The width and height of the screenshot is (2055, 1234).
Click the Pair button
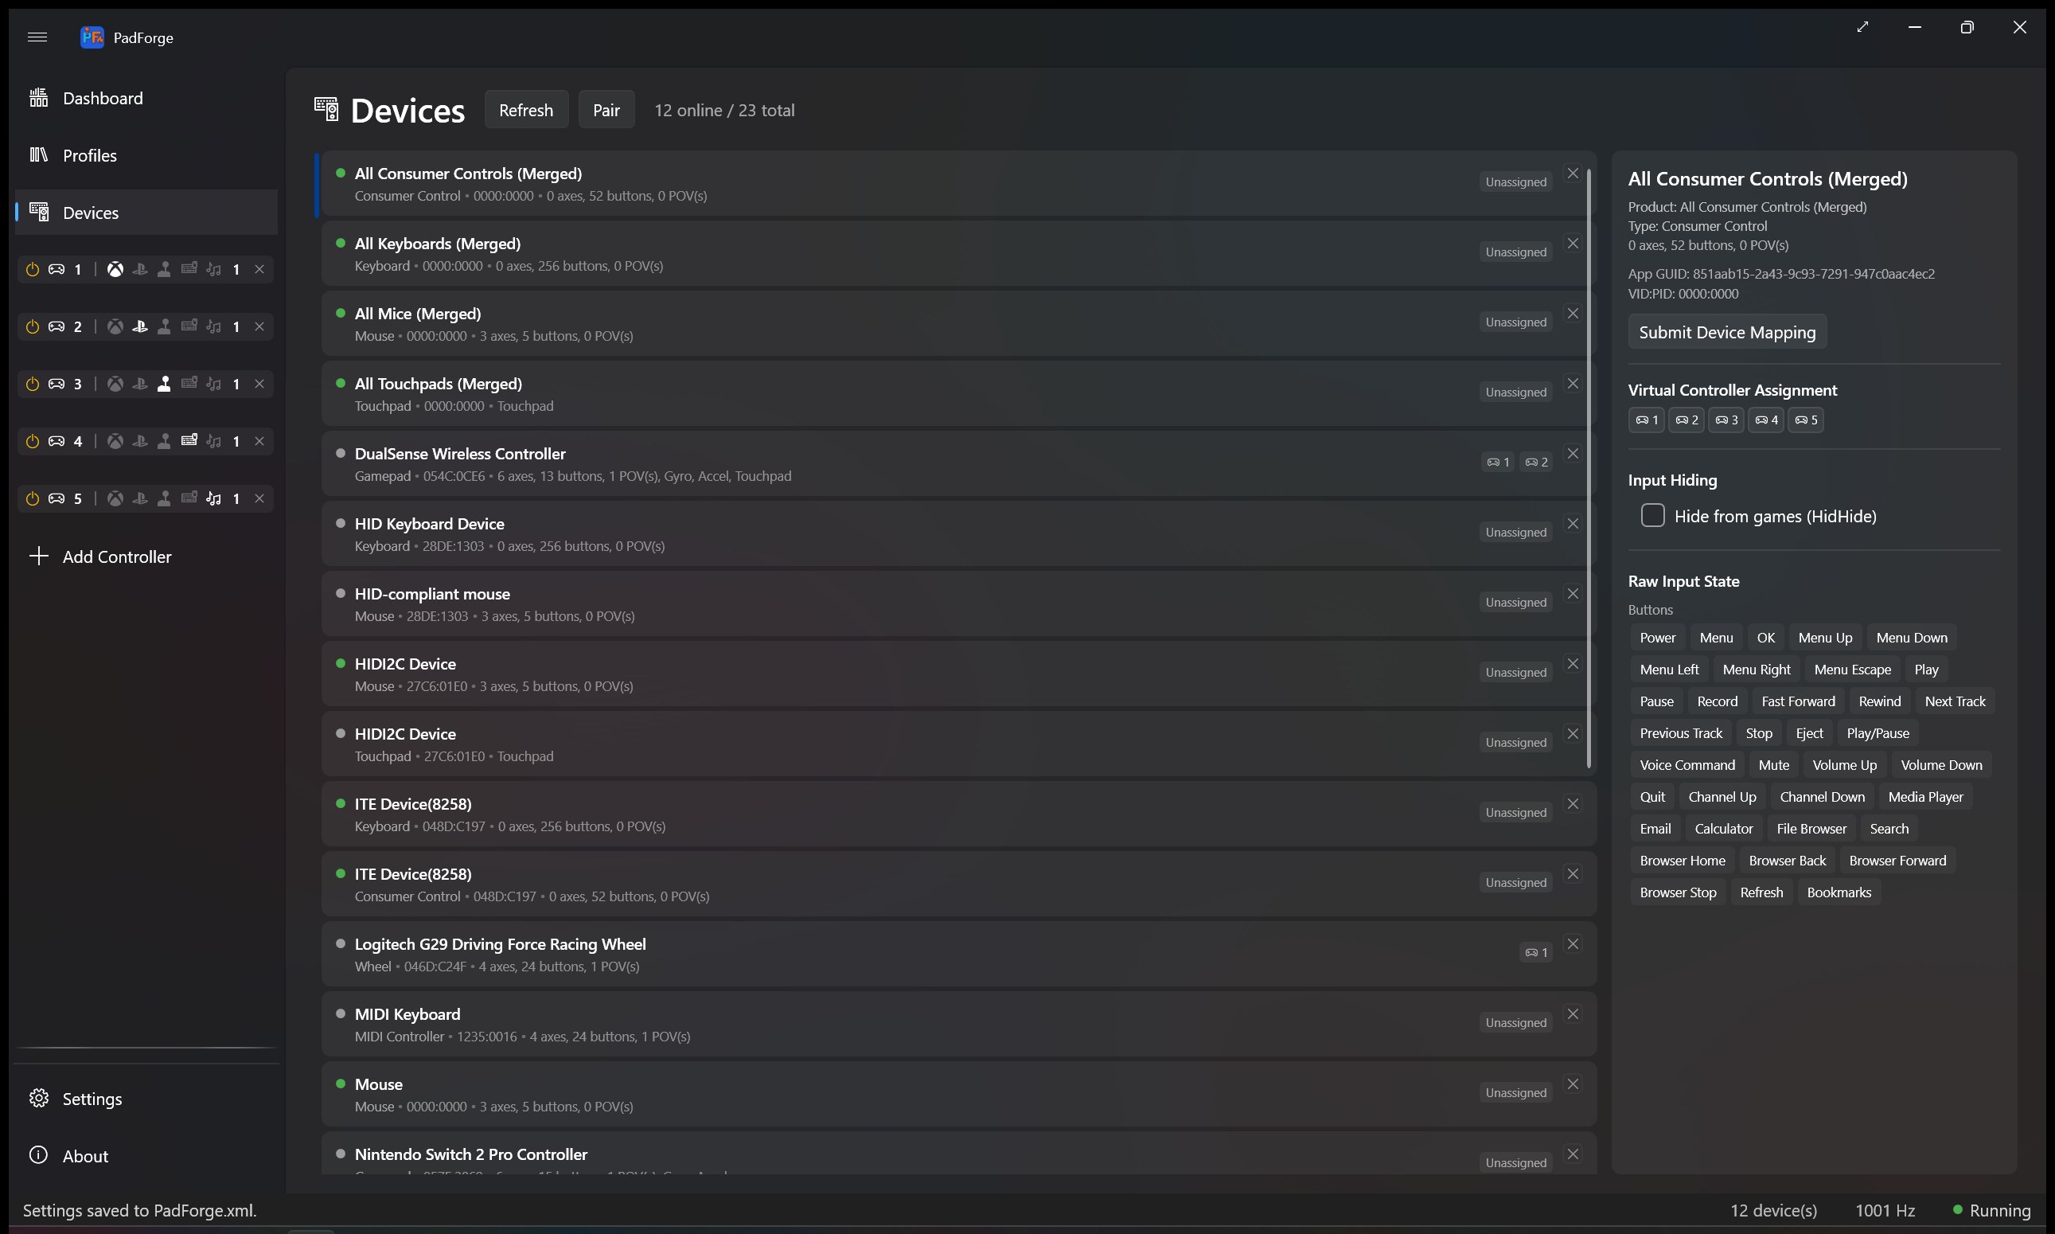606,110
